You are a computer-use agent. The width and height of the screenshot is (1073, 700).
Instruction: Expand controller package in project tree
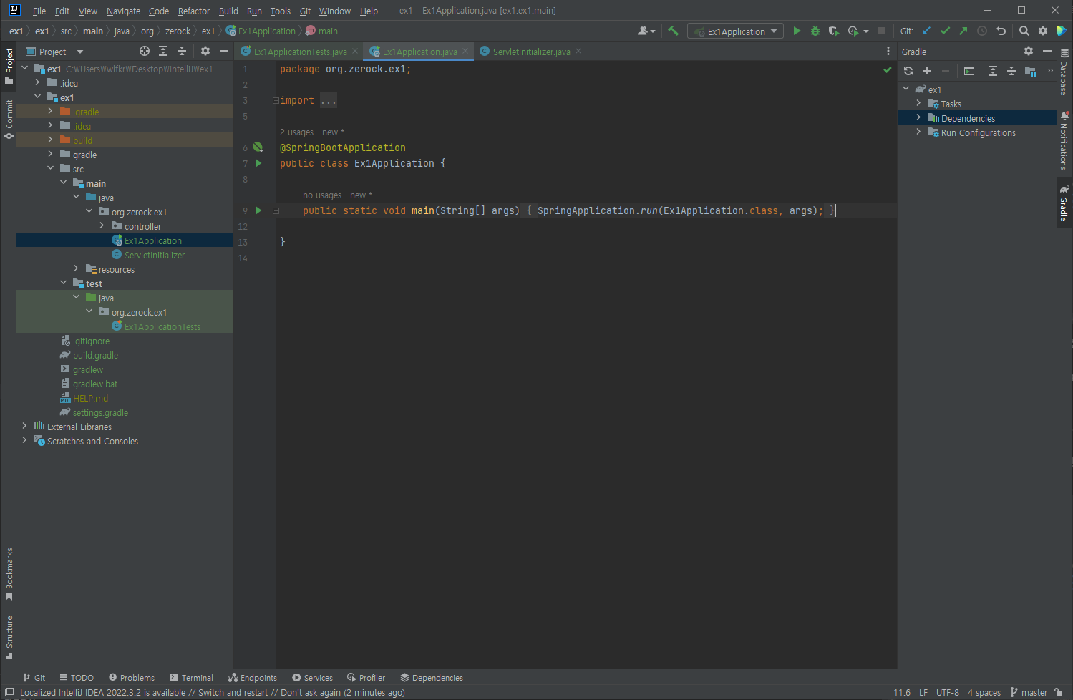102,225
